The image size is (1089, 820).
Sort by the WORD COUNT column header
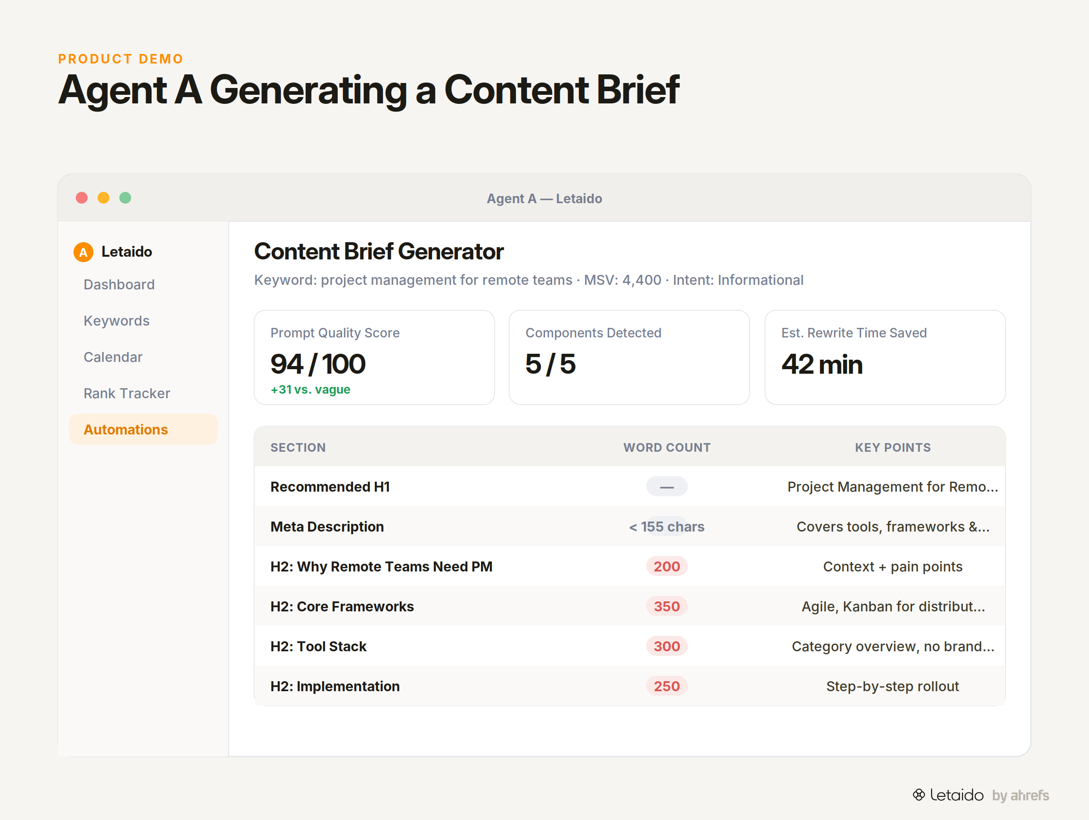(667, 447)
